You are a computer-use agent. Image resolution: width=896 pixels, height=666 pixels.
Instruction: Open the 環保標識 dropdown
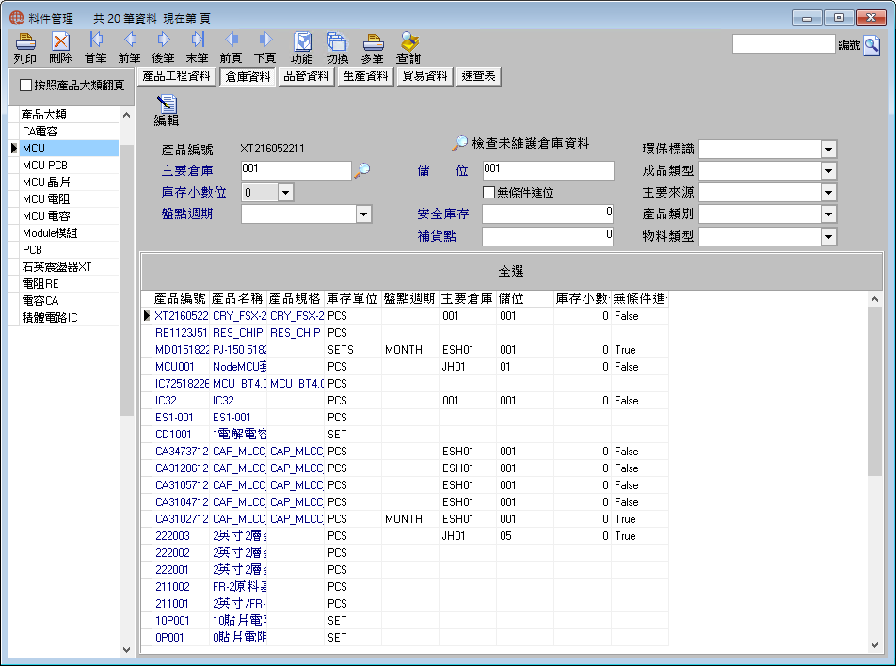(x=828, y=149)
